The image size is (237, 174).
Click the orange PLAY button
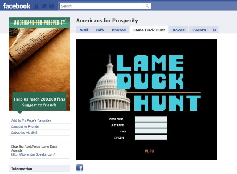149,151
